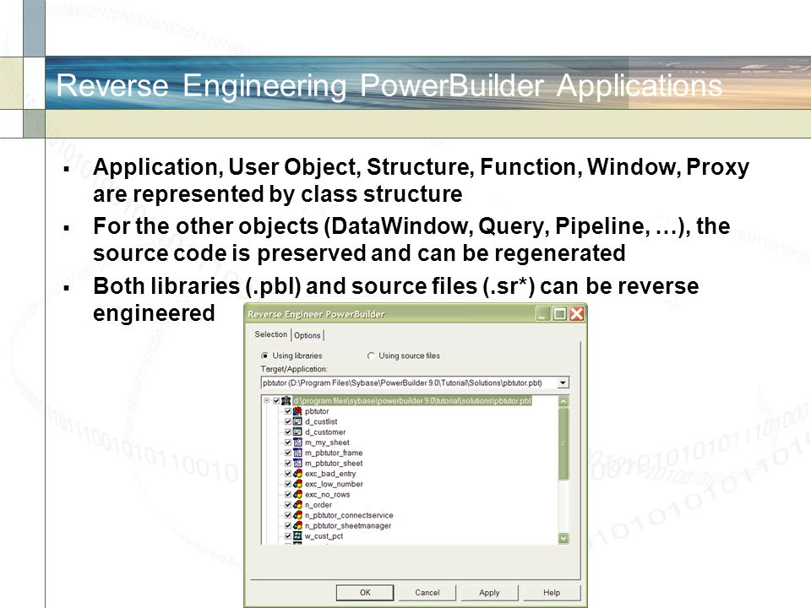The height and width of the screenshot is (608, 811).
Task: Close the Reverse Engineer PowerBuilder dialog
Action: click(x=577, y=314)
